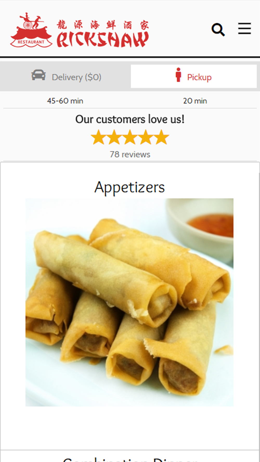Click the Rickshaw brand name text
The width and height of the screenshot is (260, 462).
click(103, 39)
